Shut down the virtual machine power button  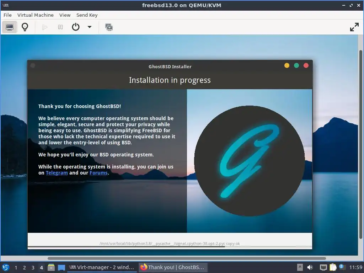(76, 27)
